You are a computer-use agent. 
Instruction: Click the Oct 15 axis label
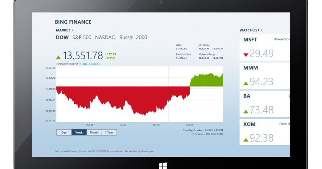pyautogui.click(x=156, y=125)
